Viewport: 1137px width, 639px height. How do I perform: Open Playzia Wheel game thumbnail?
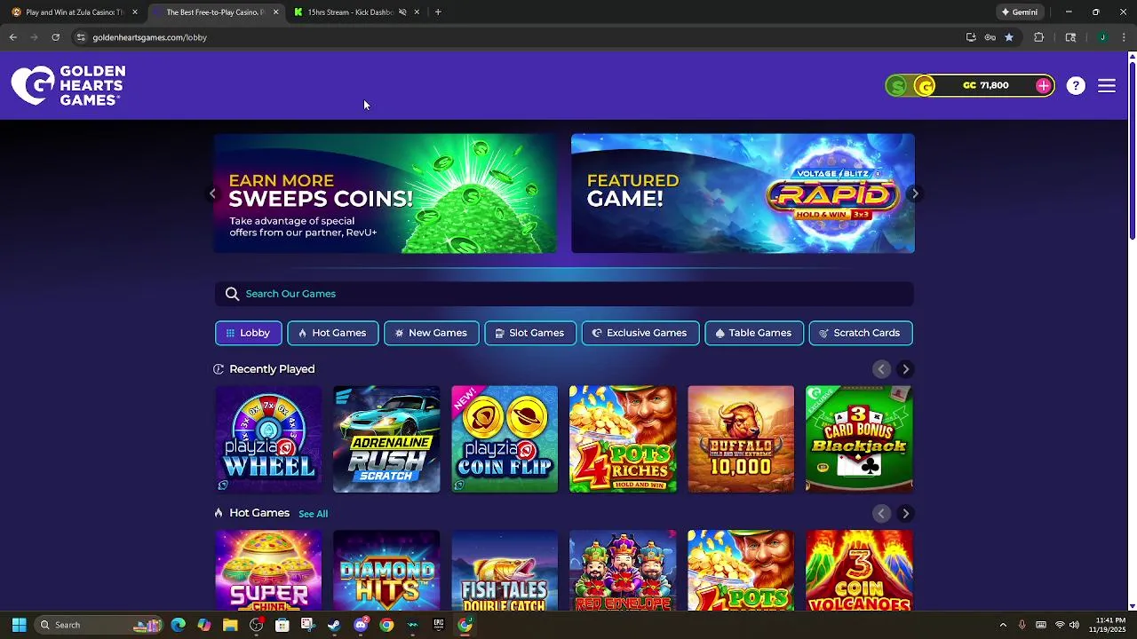coord(268,438)
